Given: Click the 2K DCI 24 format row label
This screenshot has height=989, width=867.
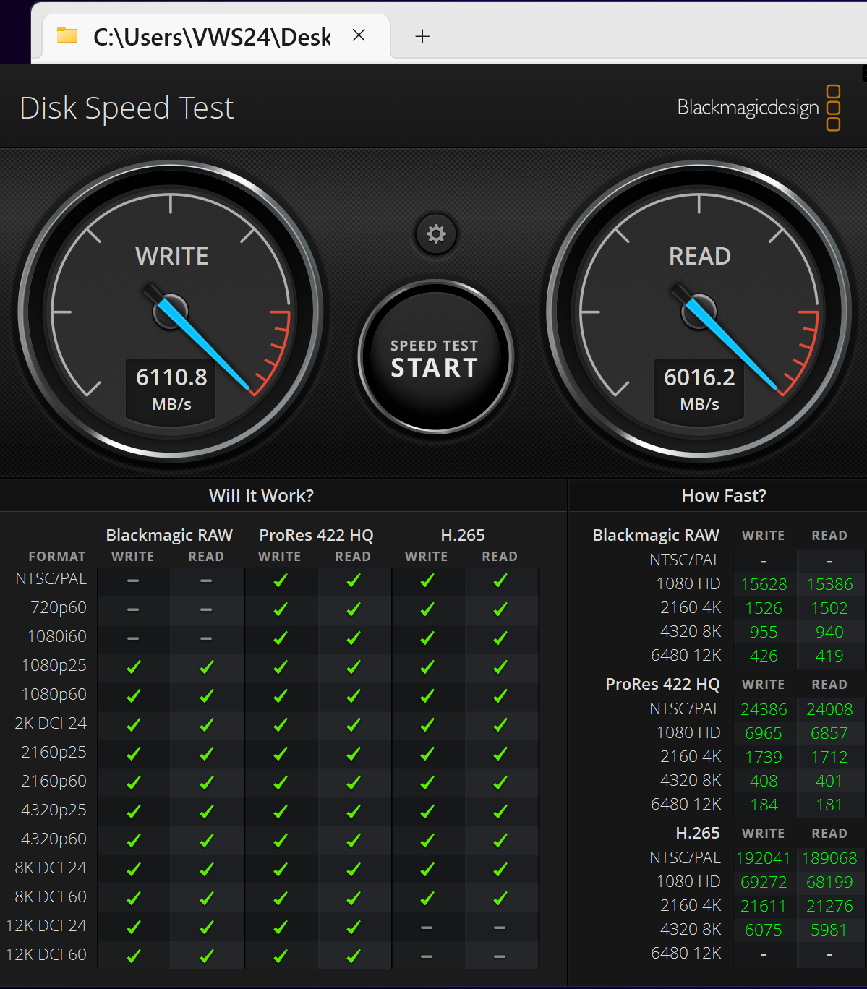Looking at the screenshot, I should tap(51, 723).
